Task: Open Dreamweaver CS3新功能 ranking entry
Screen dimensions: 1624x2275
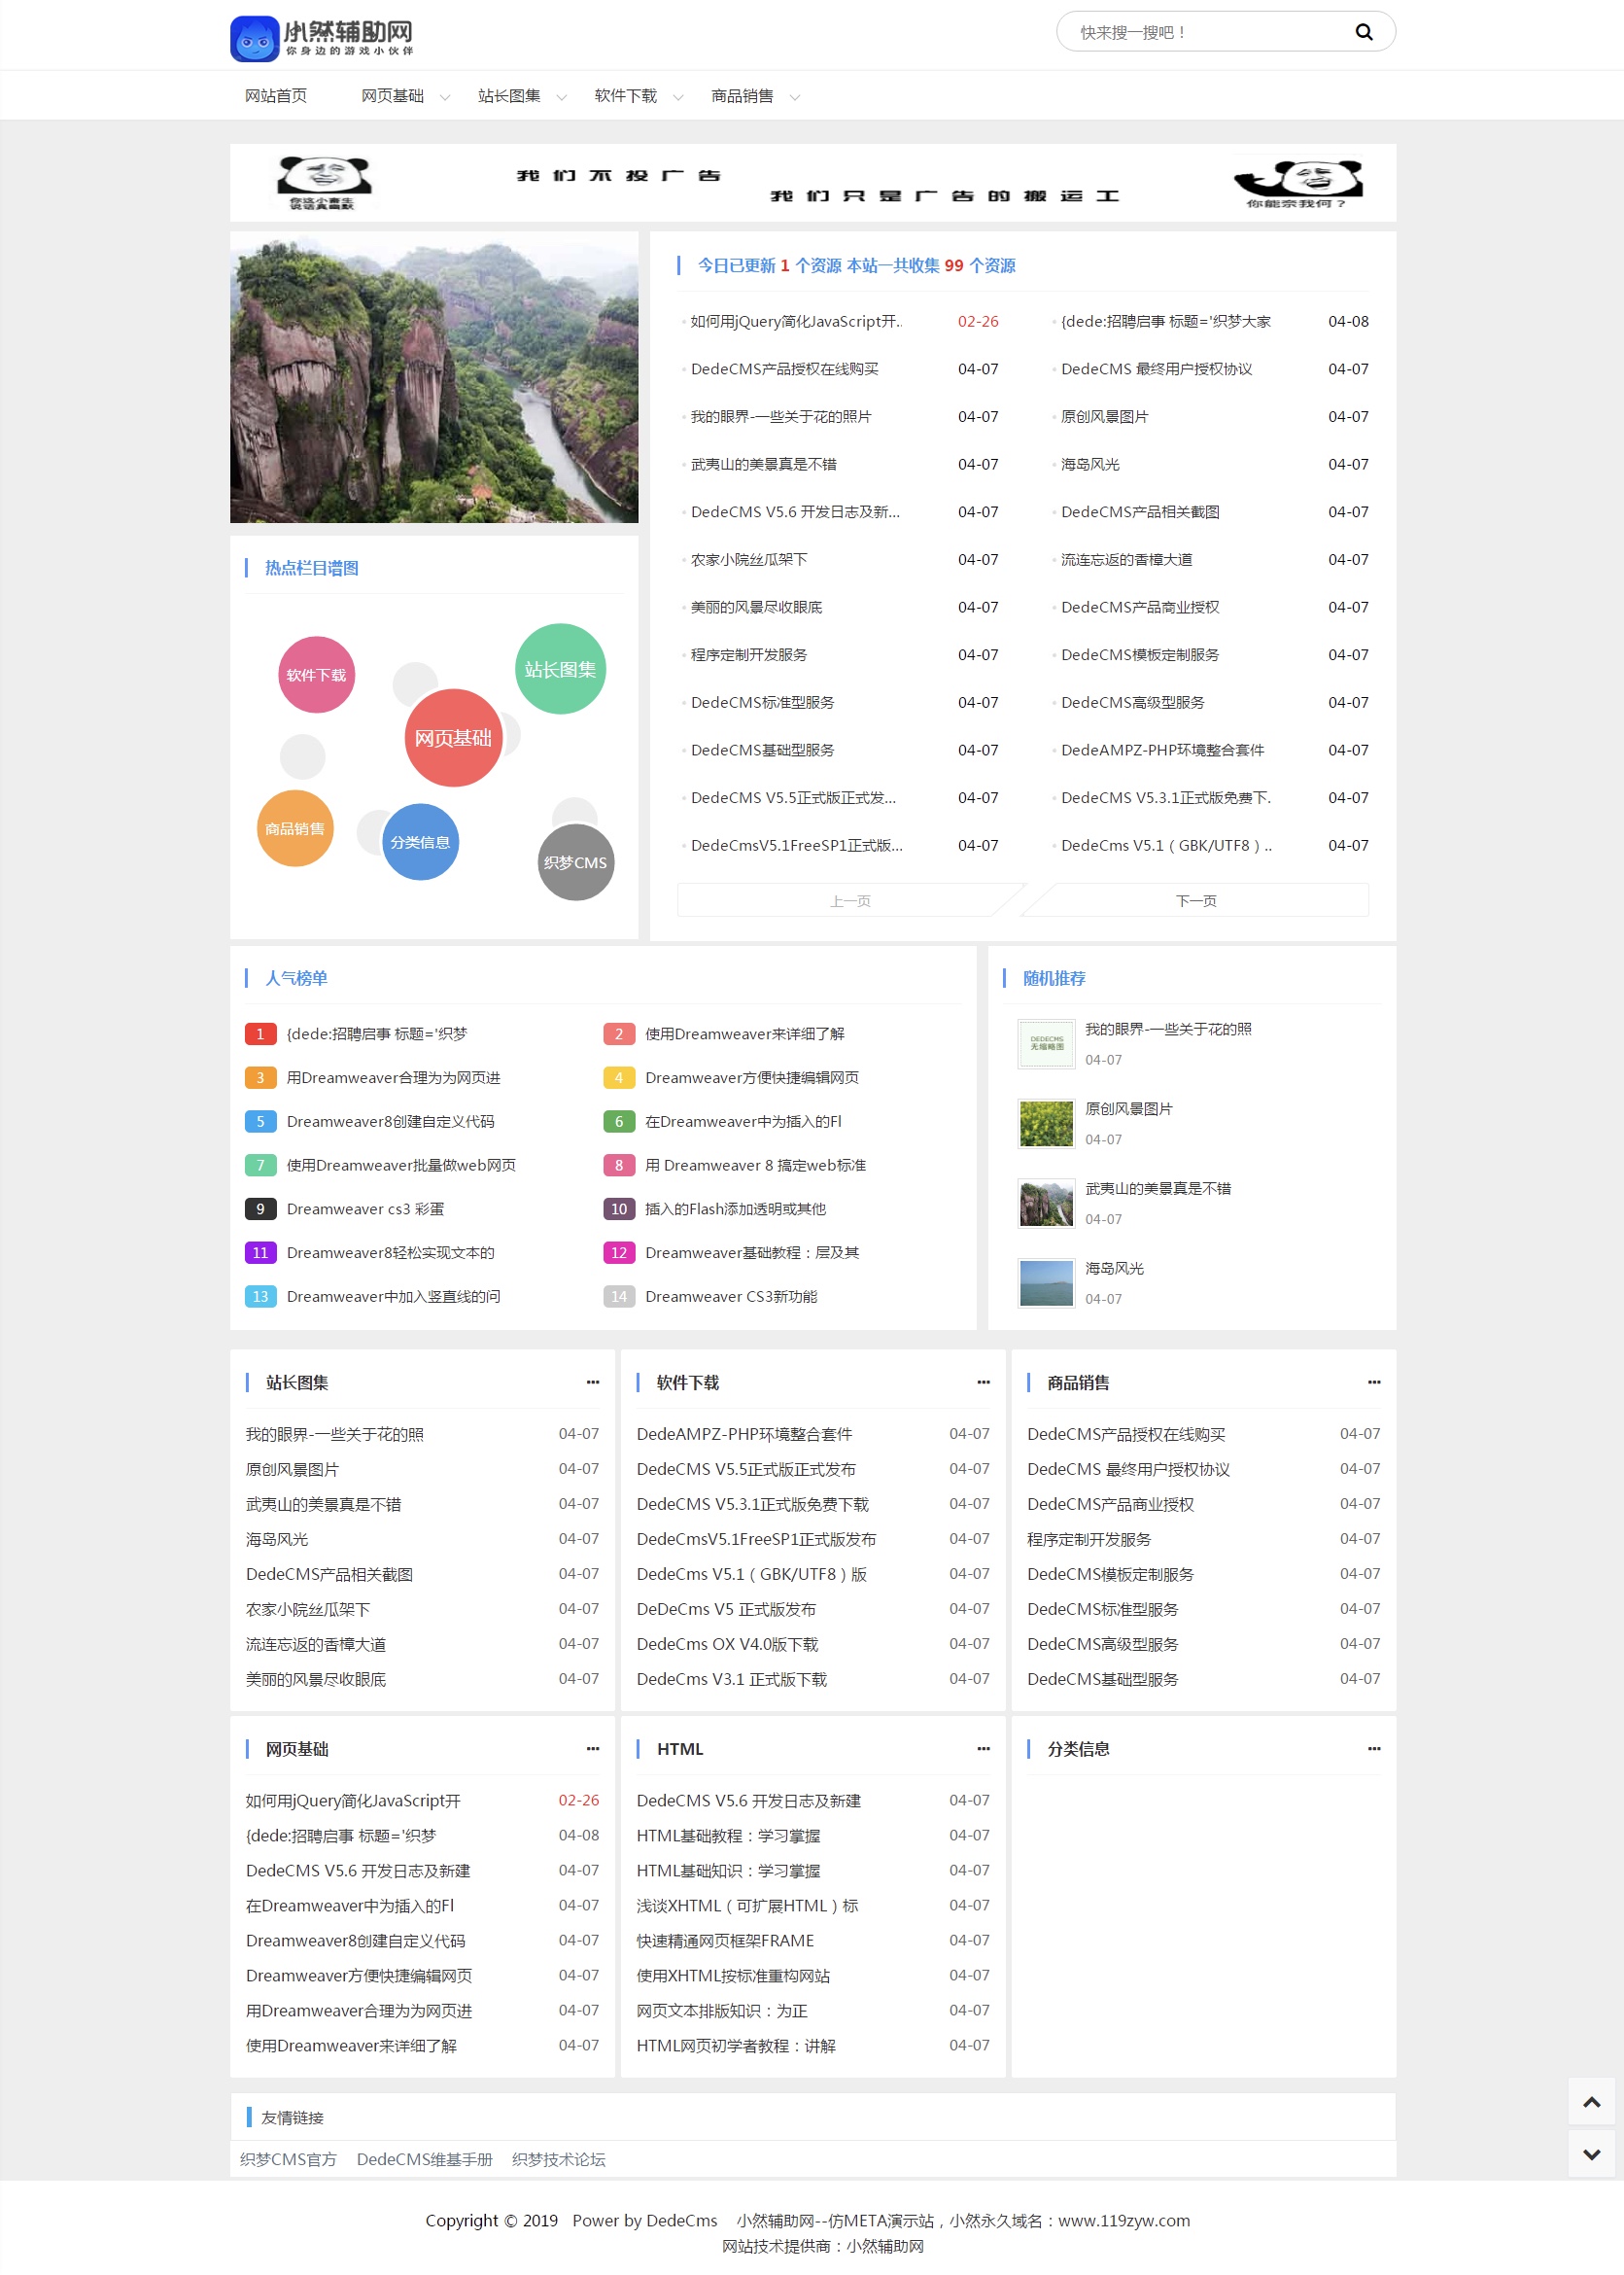Action: pyautogui.click(x=731, y=1297)
